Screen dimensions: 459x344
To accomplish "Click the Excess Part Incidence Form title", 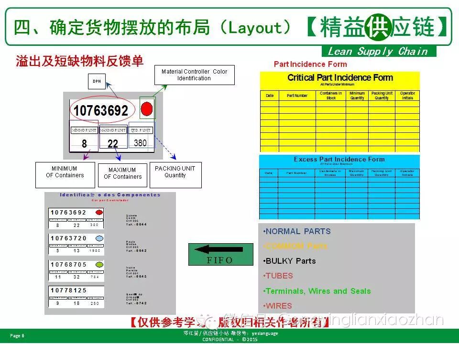I will 339,159.
